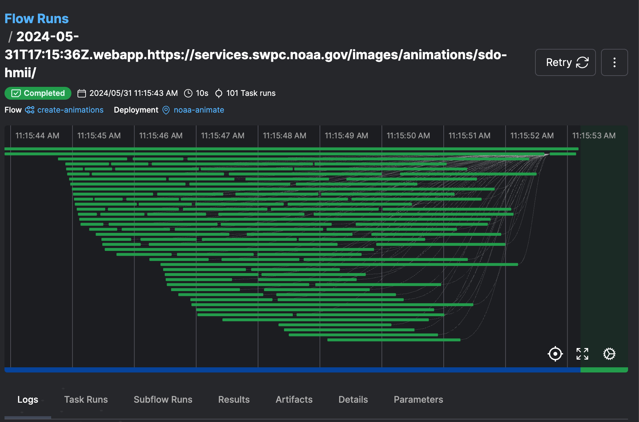
Task: Click the 11:15:53 AM timeline marker
Action: 594,136
